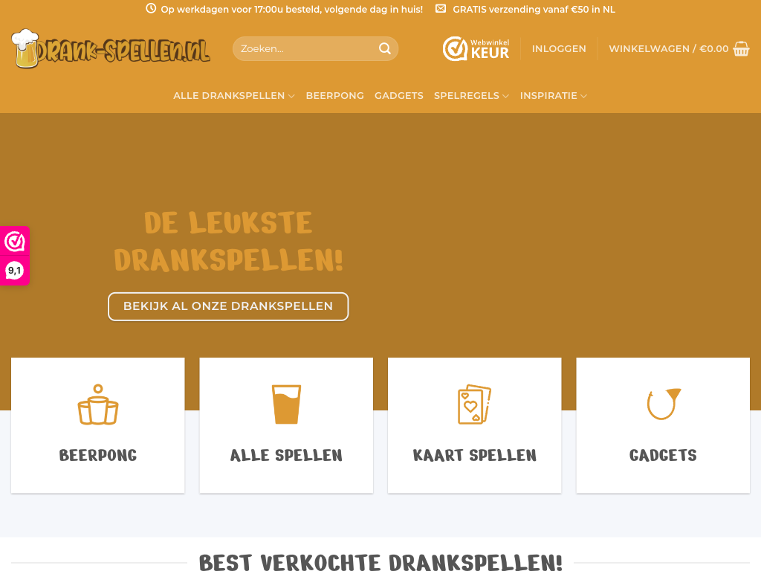Open the Inspiratie dropdown menu
761x571 pixels.
tap(553, 96)
